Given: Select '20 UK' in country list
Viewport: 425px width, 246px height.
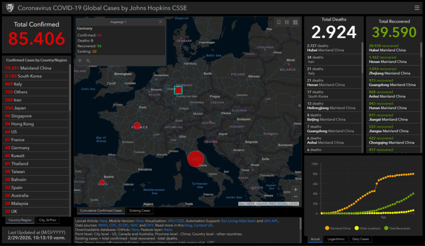Looking at the screenshot, I should [36, 211].
